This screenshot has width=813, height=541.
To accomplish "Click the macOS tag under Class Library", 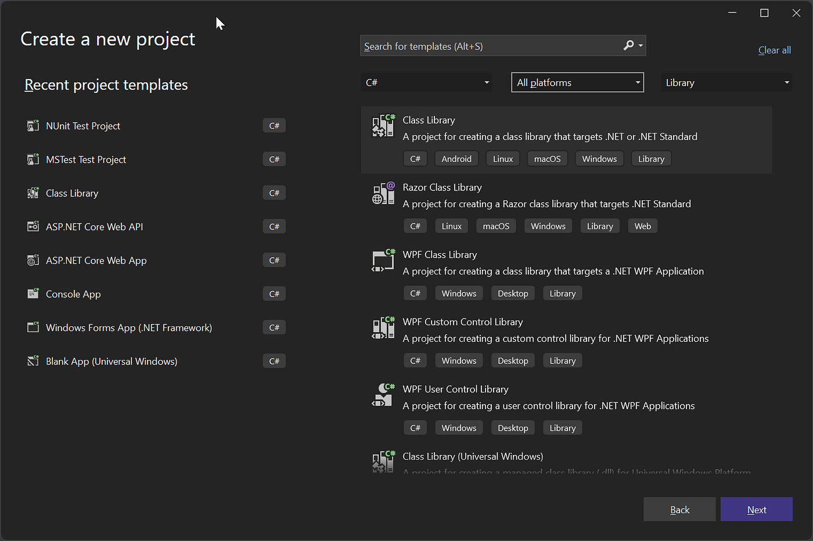I will (x=547, y=158).
